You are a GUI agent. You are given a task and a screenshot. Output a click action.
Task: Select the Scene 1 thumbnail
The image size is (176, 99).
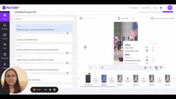104,79
